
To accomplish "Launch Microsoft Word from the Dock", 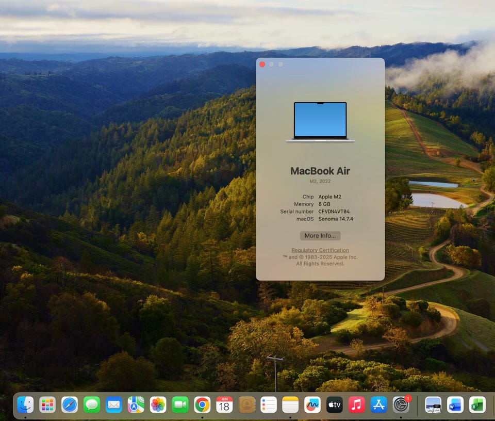I will 455,404.
